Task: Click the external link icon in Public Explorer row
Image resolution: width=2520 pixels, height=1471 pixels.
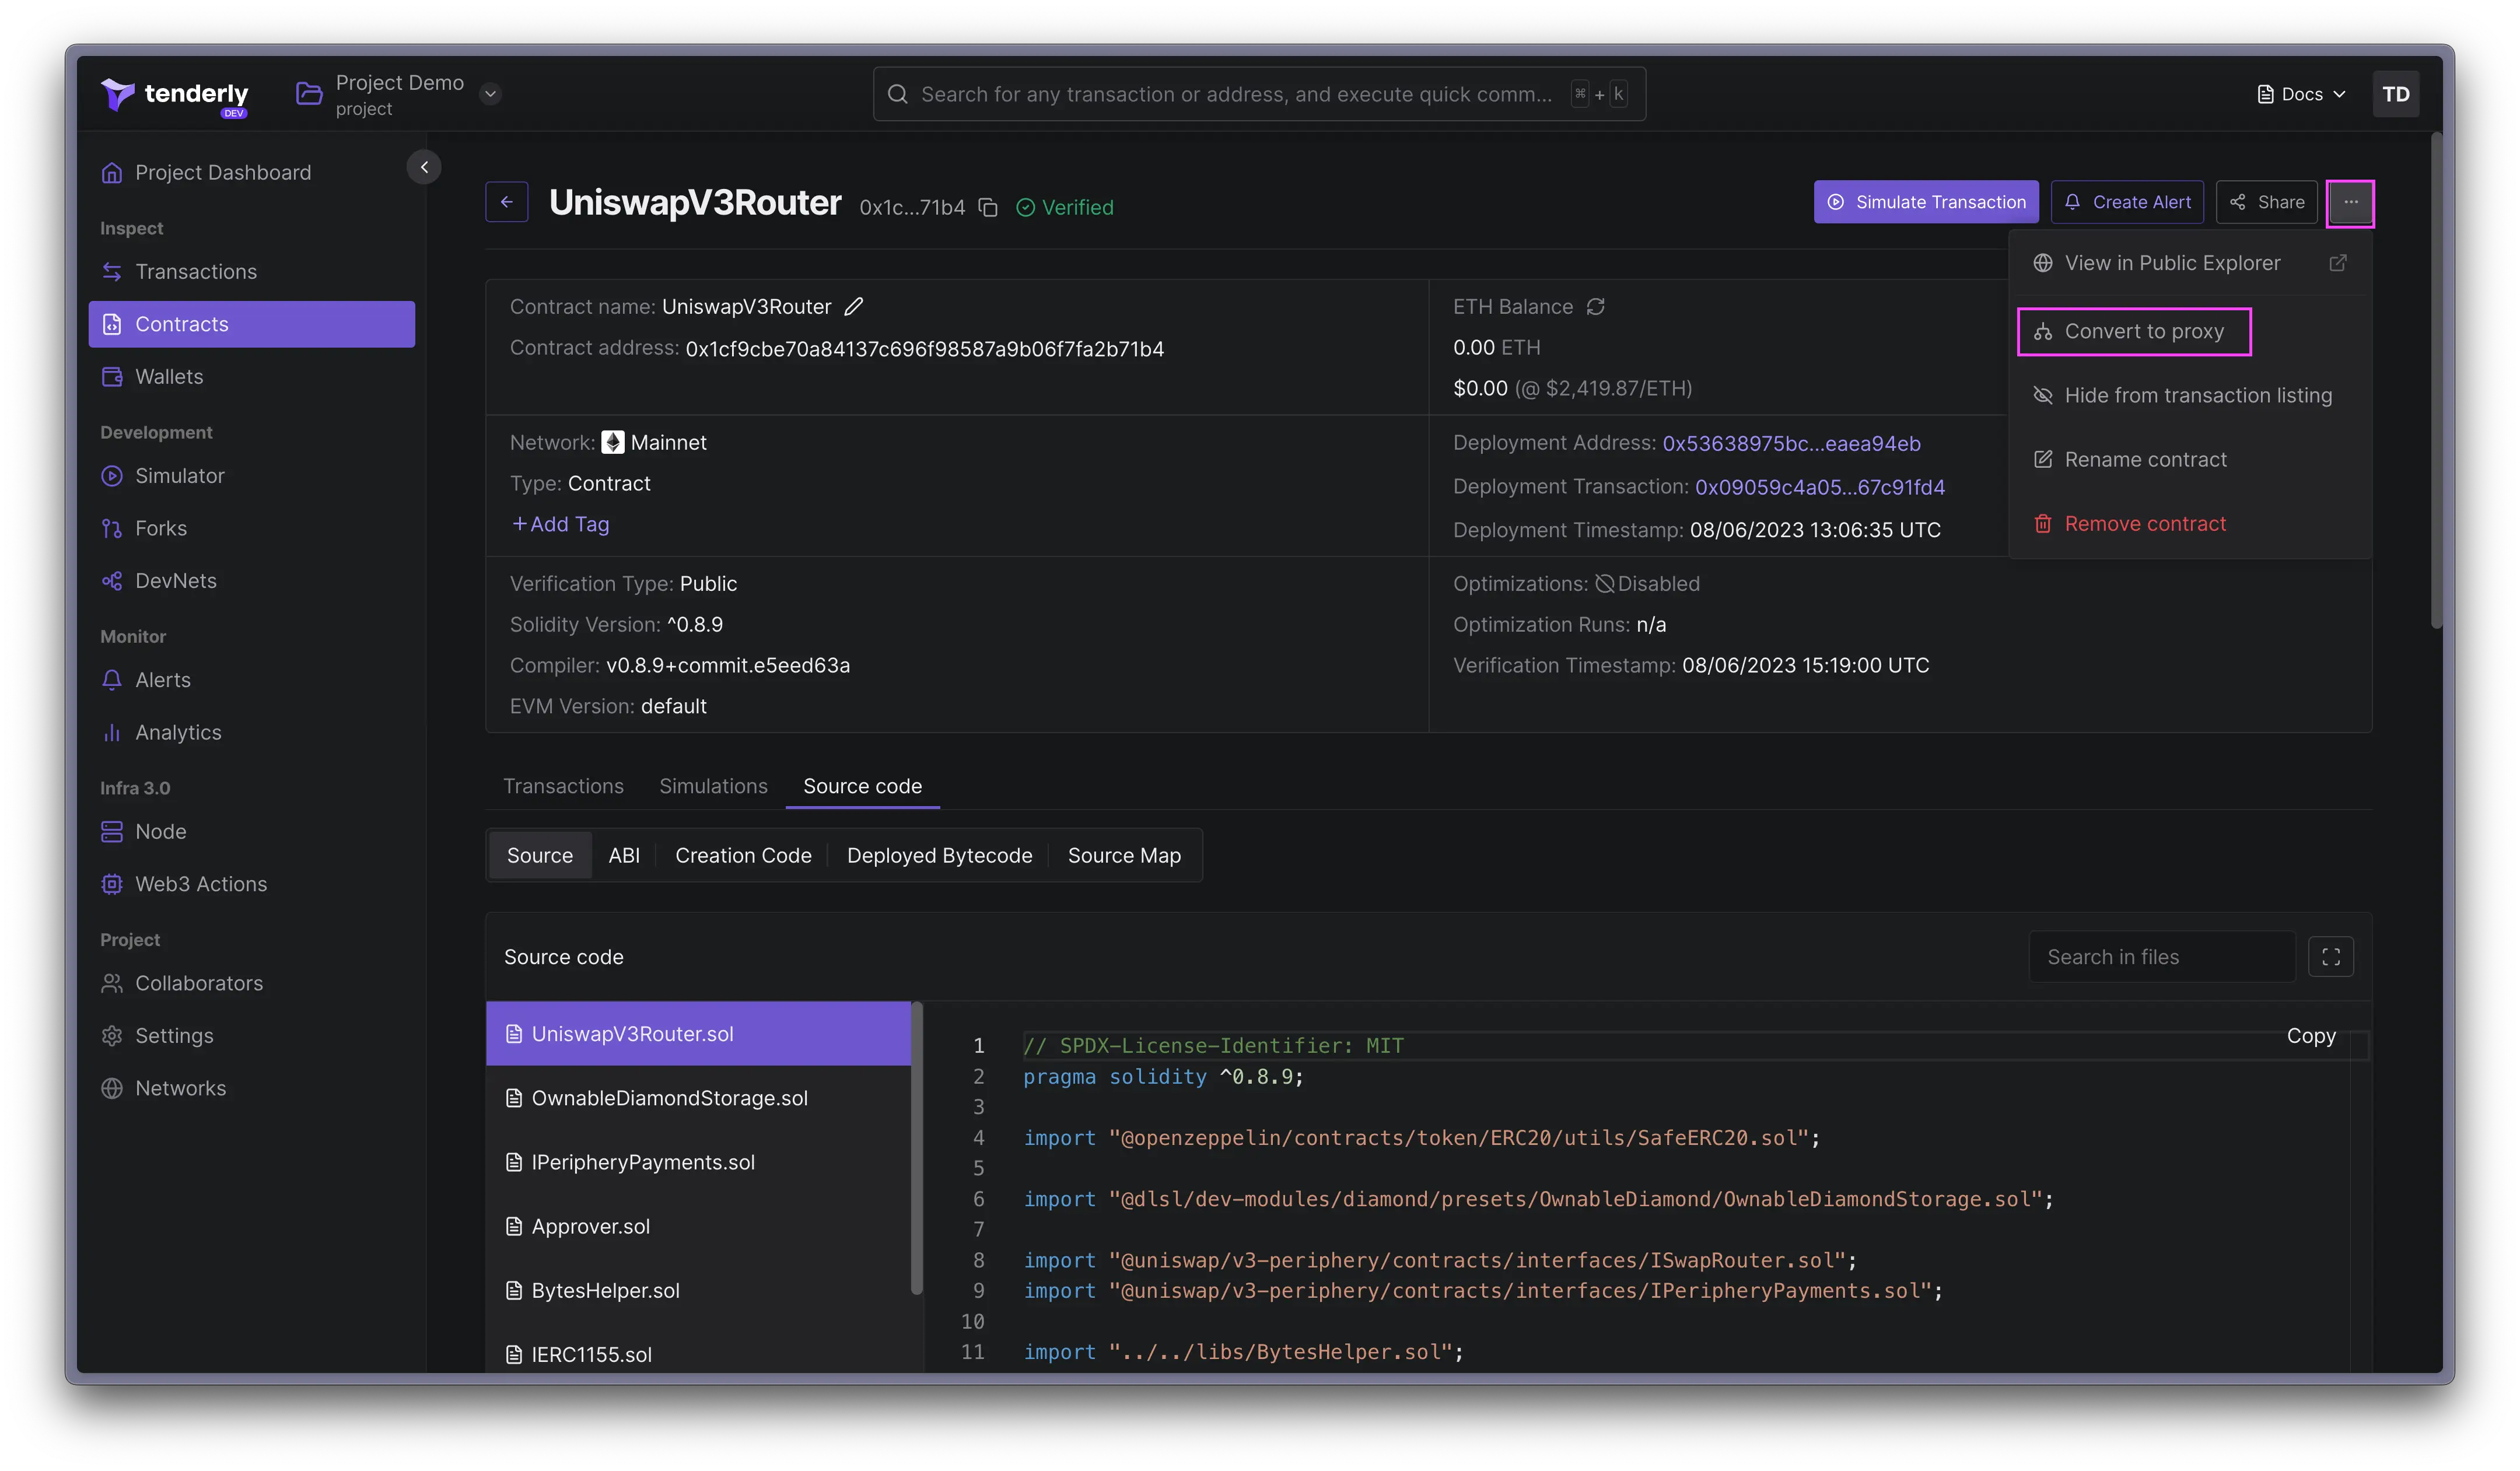Action: tap(2337, 262)
